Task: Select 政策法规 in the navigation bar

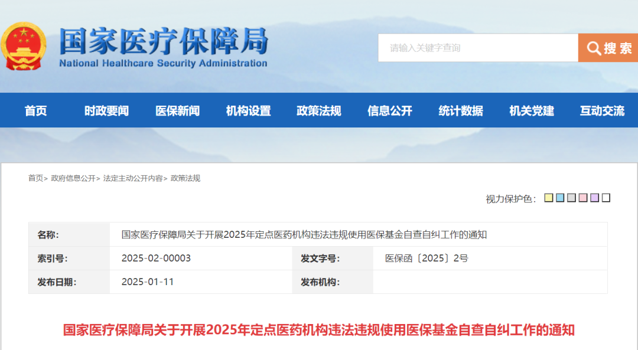Action: 319,111
